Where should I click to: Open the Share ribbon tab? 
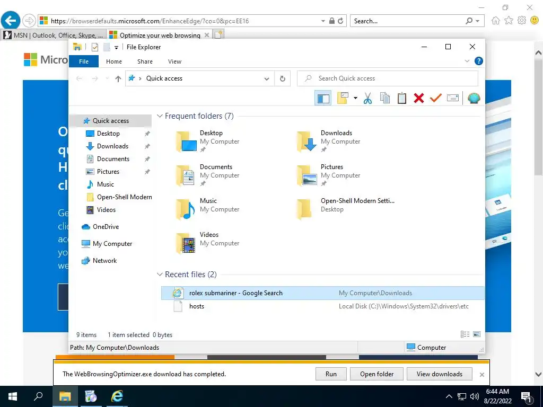[145, 61]
